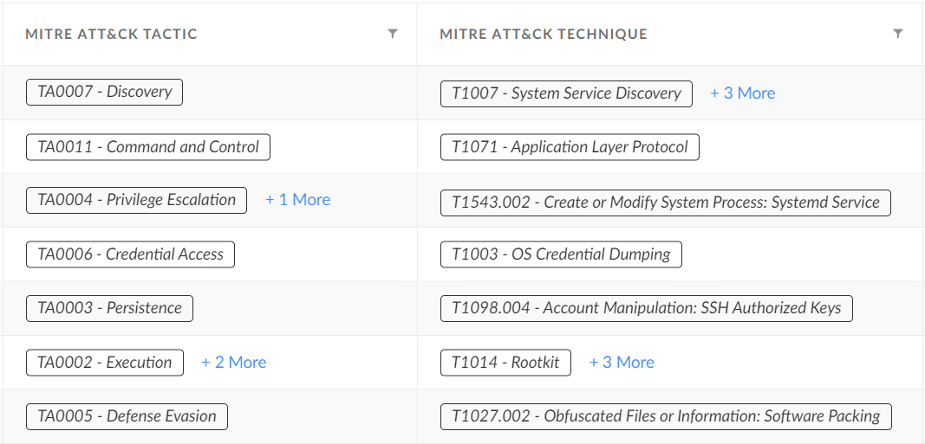Open filter for MITRE ATT&CK Technique column
925x444 pixels.
tap(898, 34)
